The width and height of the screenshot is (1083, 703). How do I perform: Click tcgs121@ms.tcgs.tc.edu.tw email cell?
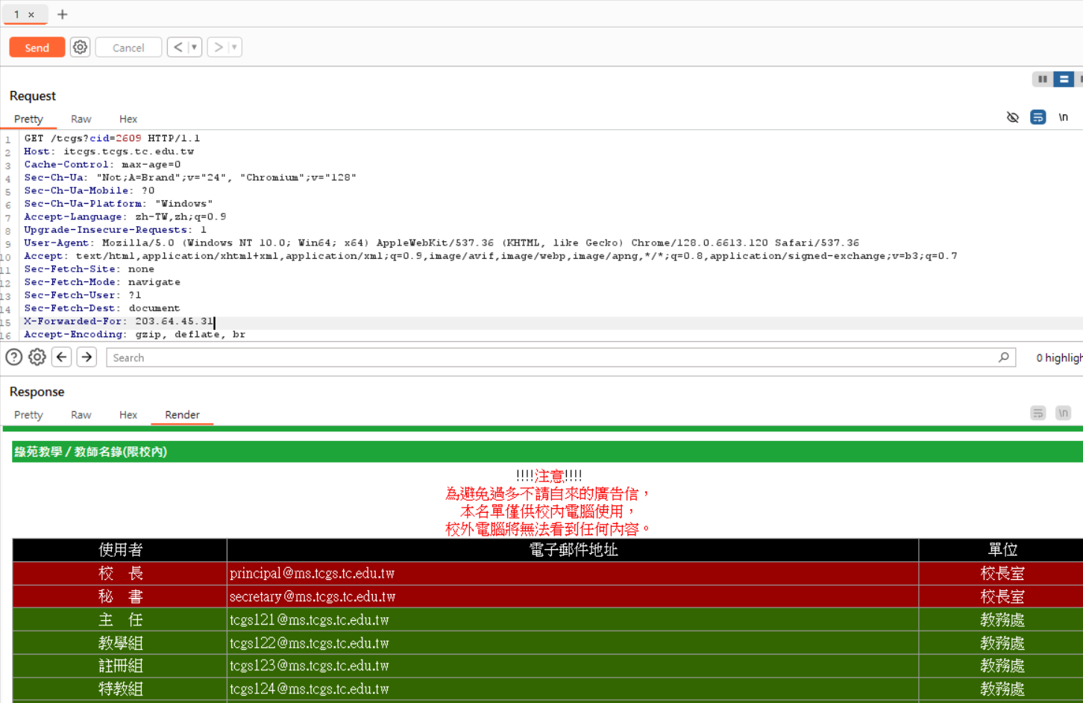pyautogui.click(x=573, y=619)
